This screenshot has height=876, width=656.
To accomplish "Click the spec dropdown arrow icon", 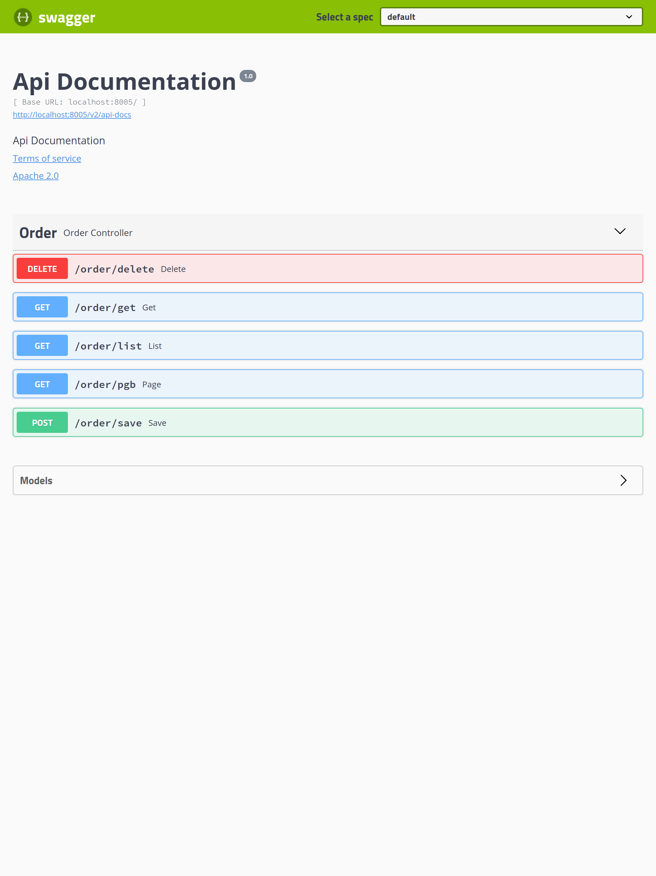I will (x=629, y=17).
